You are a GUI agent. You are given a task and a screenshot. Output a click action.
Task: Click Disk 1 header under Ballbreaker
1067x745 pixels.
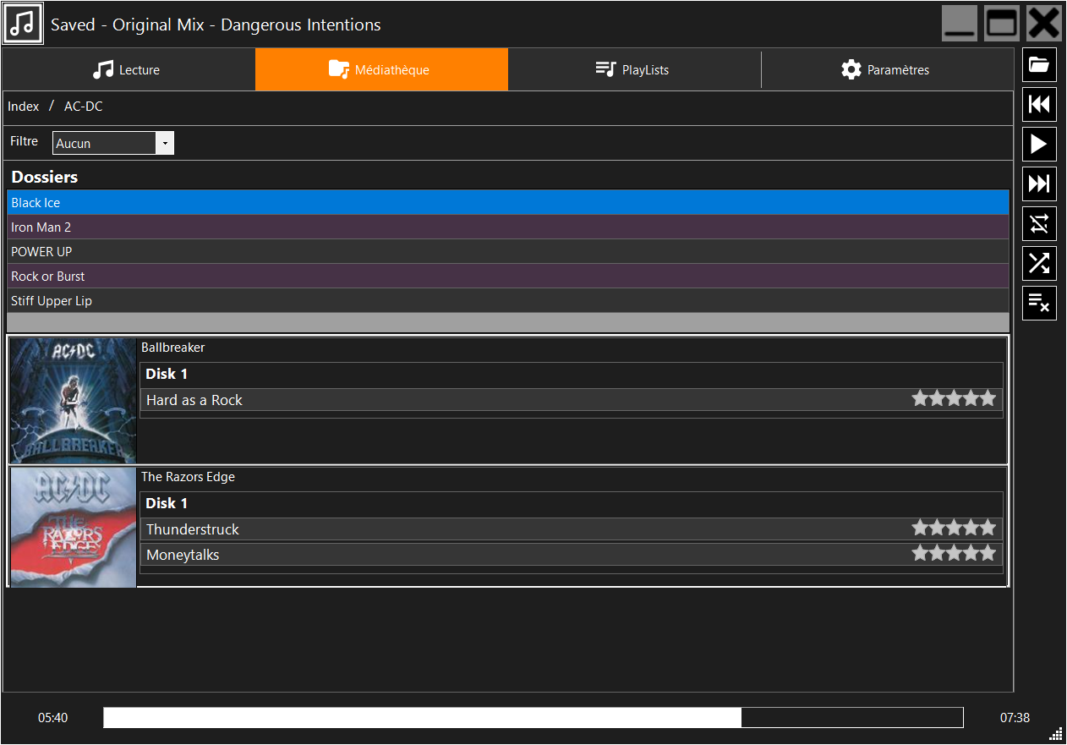click(x=167, y=374)
